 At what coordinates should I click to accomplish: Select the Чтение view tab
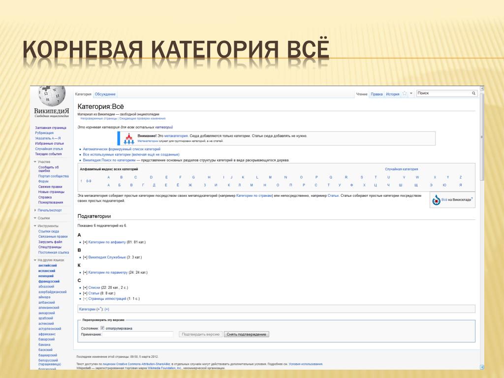[x=362, y=94]
